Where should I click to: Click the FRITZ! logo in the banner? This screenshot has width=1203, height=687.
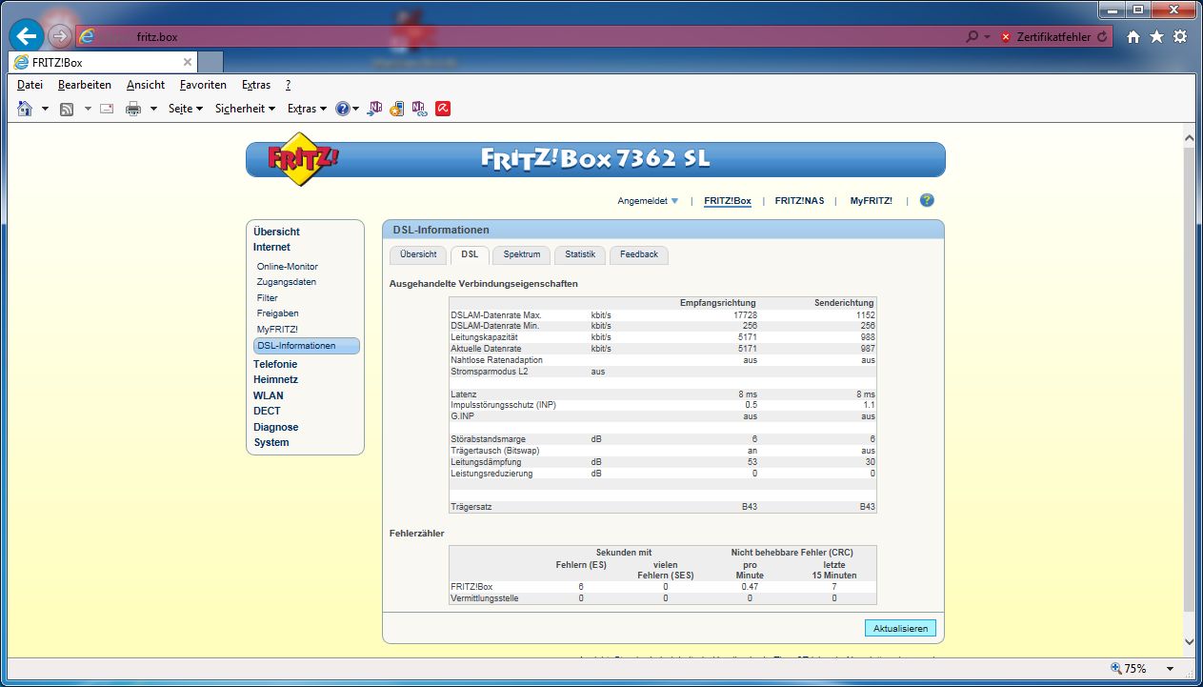pyautogui.click(x=302, y=159)
